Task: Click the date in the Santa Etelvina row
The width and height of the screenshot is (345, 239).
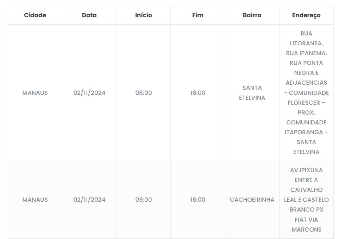Action: (89, 93)
